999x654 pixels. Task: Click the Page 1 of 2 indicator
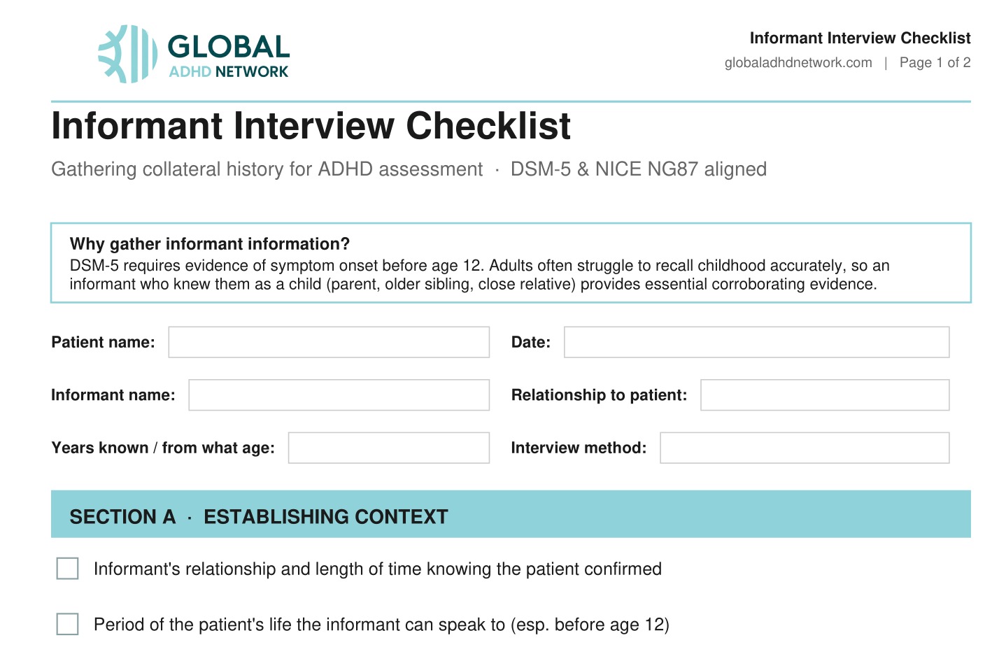click(935, 62)
